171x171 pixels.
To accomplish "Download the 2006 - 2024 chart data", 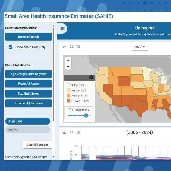I will pos(65,132).
